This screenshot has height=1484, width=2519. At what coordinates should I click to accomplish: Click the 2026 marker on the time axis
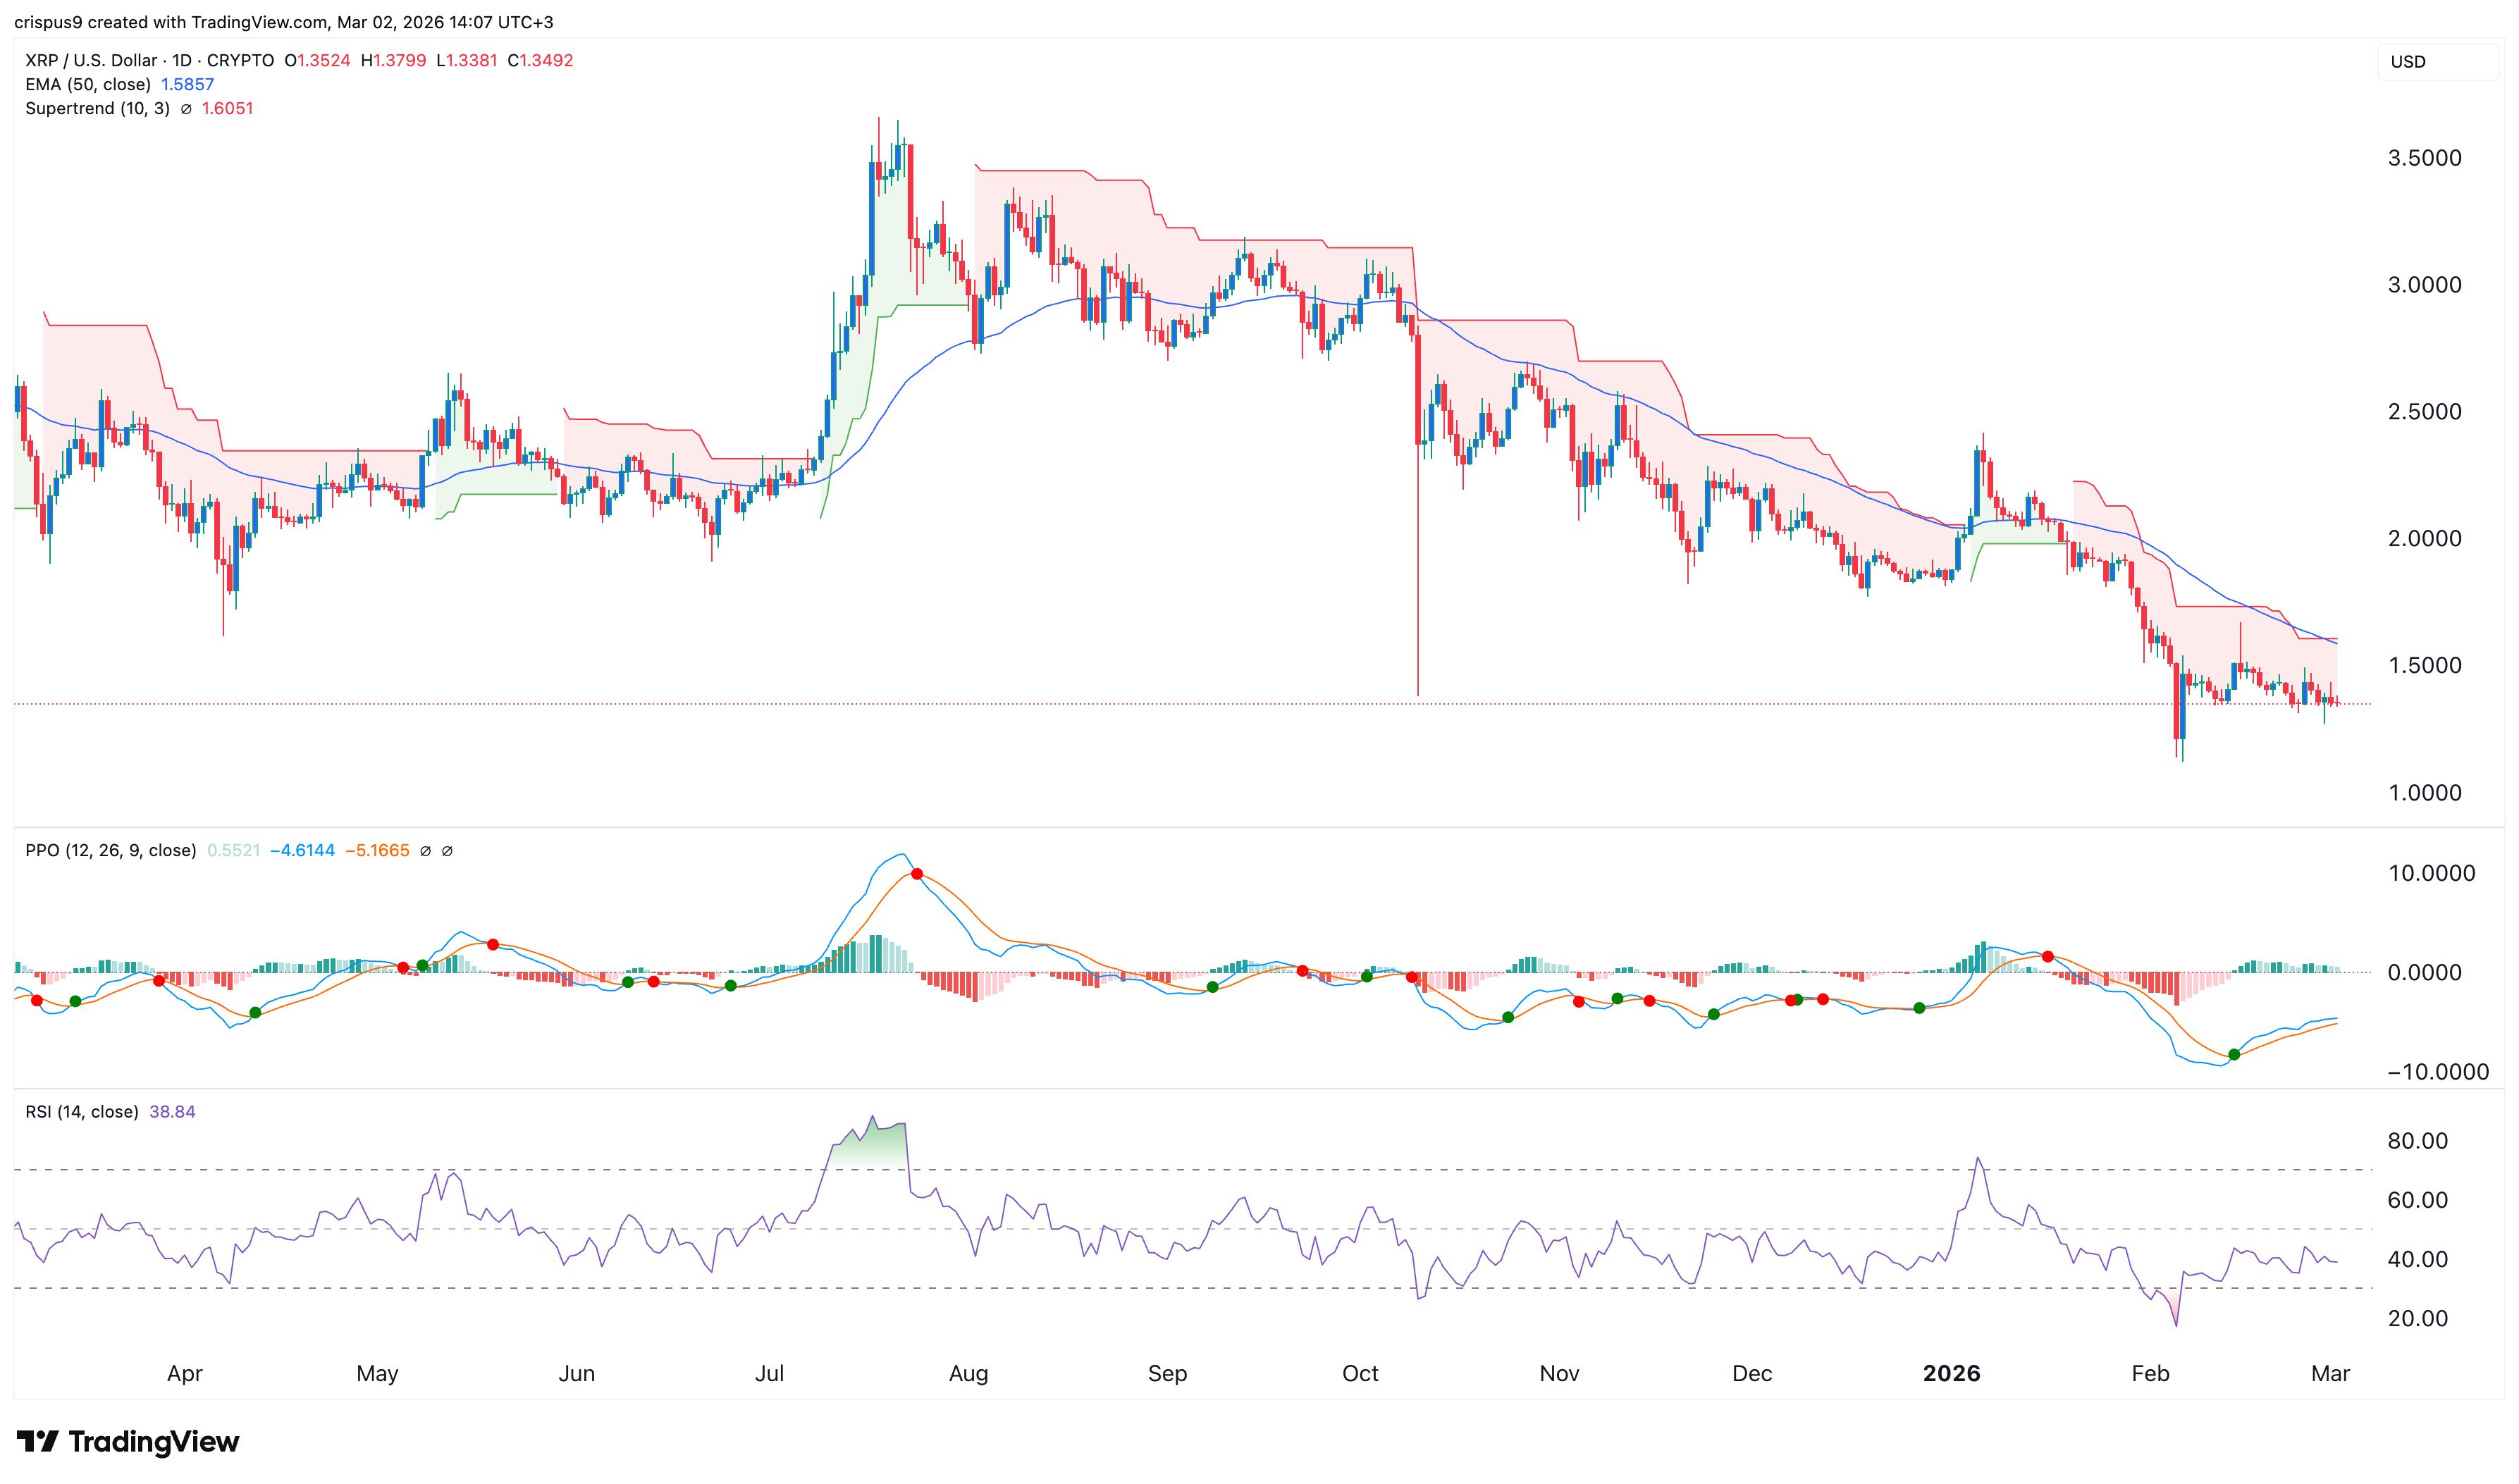pos(1951,1374)
